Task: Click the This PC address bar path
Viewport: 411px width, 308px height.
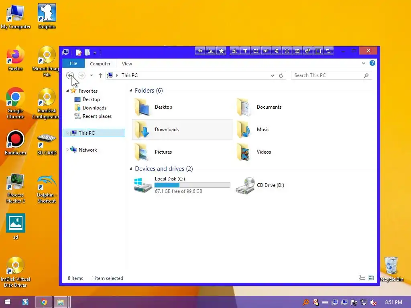Action: pyautogui.click(x=130, y=75)
